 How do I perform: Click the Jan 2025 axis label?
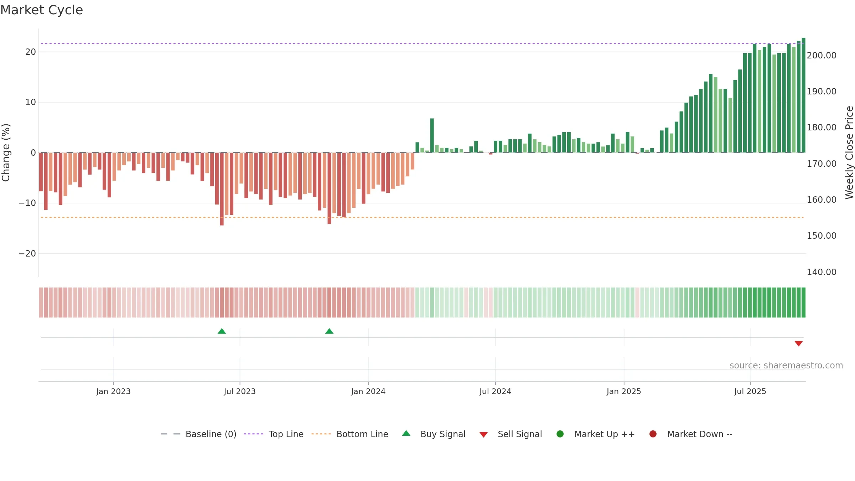[x=624, y=391]
